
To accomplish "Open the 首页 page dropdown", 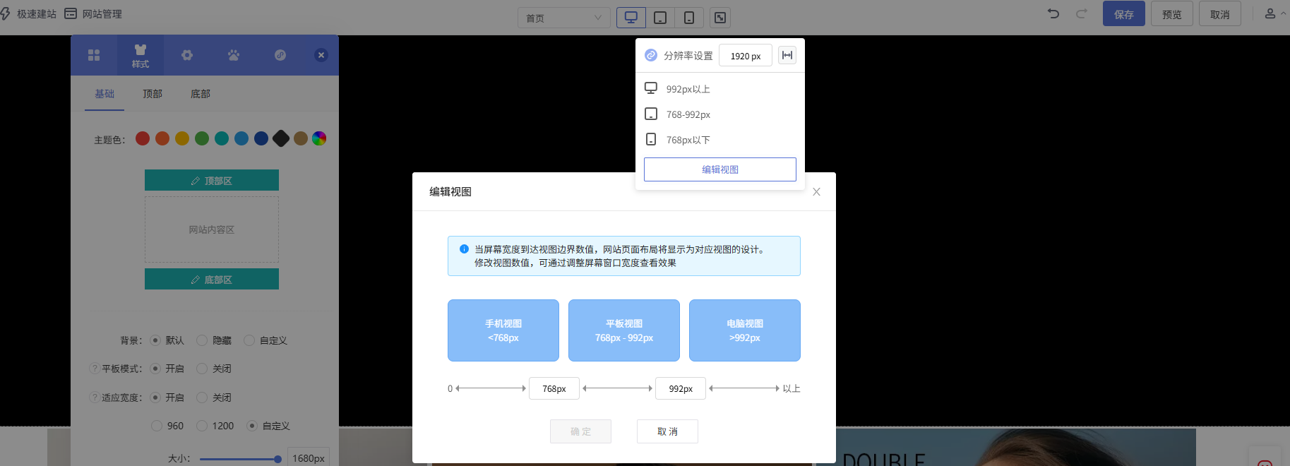I will (x=563, y=18).
